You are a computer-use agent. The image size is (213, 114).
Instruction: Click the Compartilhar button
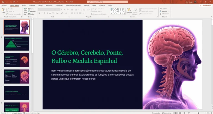[205, 6]
